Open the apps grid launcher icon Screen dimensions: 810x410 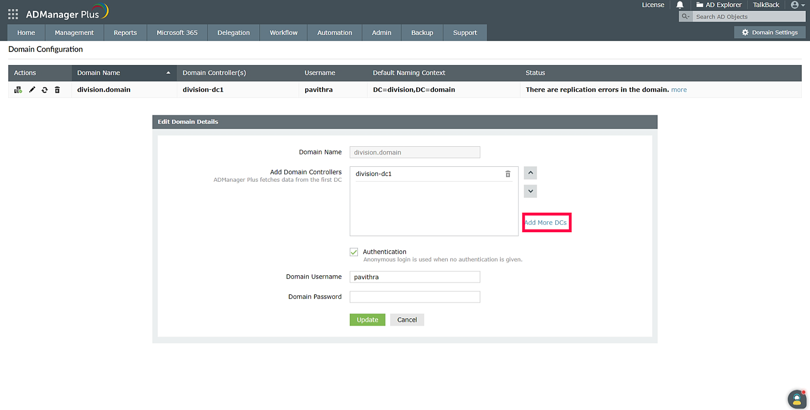[x=13, y=14]
